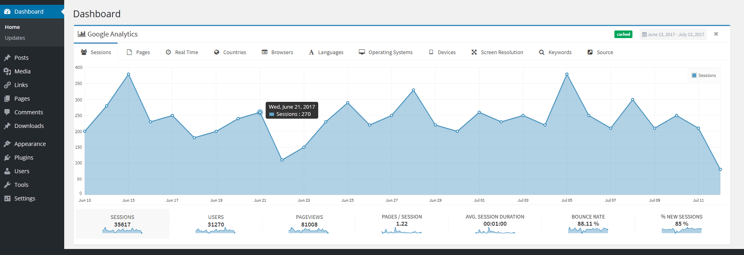744x255 pixels.
Task: Click the Source tab icon
Action: (x=590, y=52)
